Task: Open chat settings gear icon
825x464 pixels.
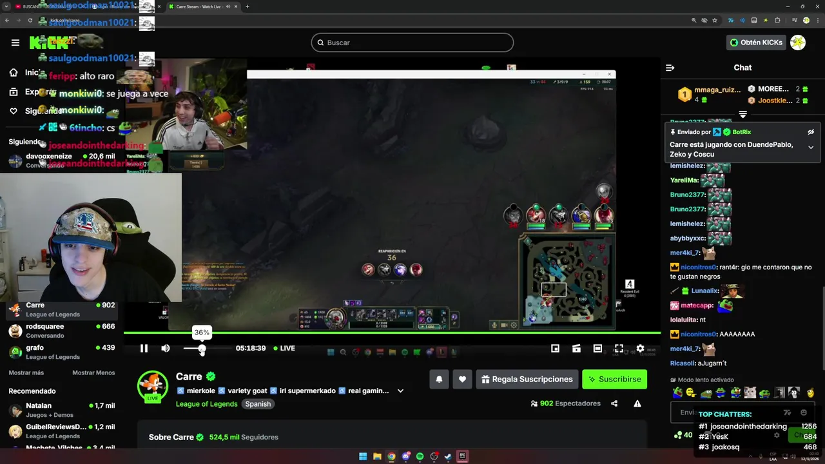Action: pyautogui.click(x=777, y=435)
